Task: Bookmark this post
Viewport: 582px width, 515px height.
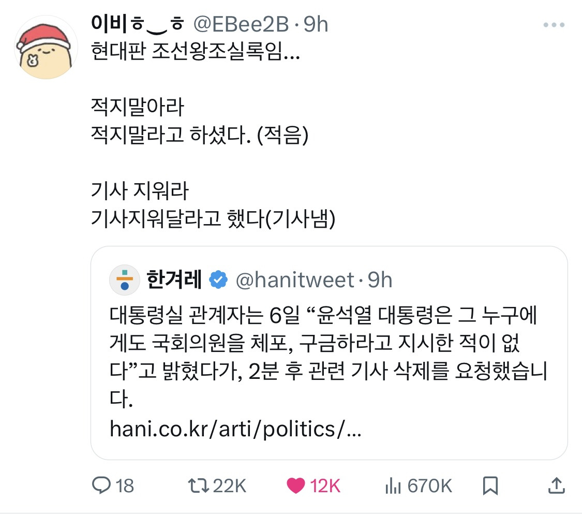Action: pos(489,485)
